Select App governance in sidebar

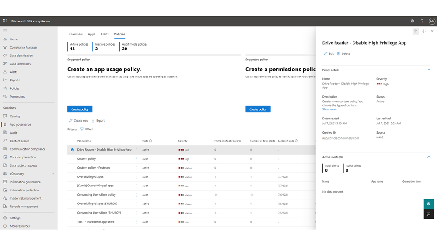click(21, 124)
